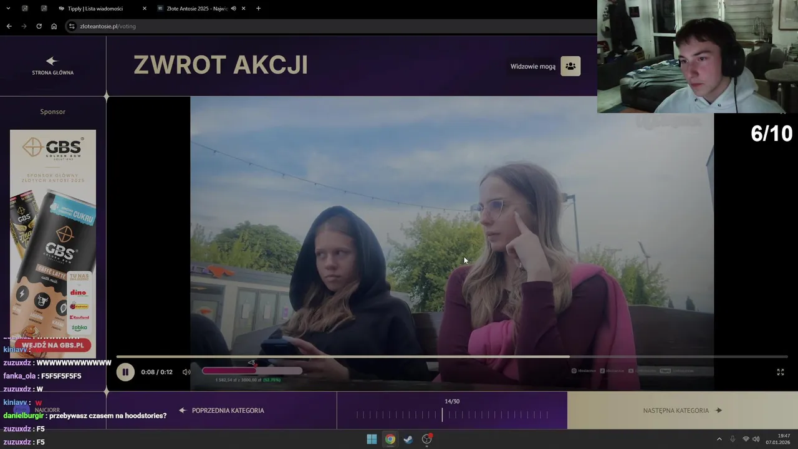Viewport: 798px width, 449px height.
Task: Click danielburgir's hoodstories chat message
Action: point(85,415)
